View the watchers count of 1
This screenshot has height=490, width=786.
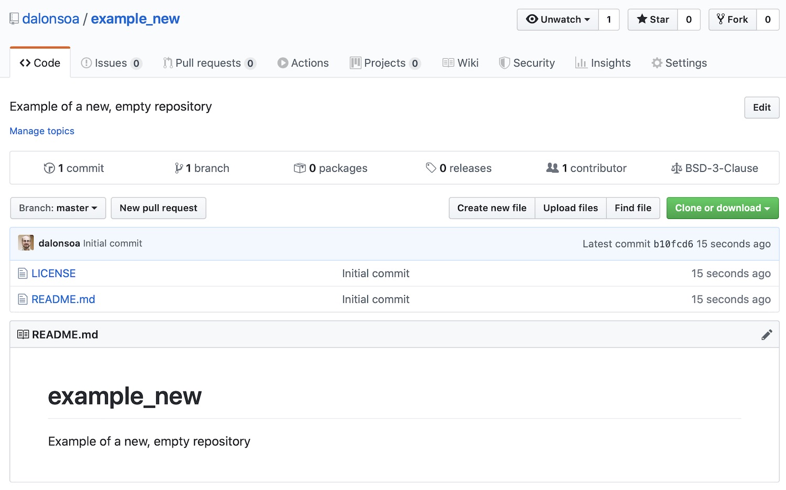[x=609, y=19]
